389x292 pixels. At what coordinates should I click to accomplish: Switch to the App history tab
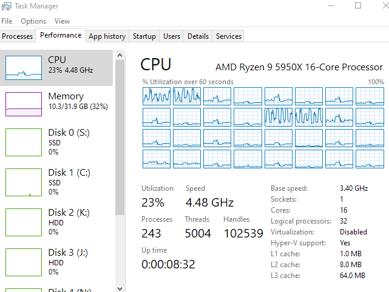107,36
